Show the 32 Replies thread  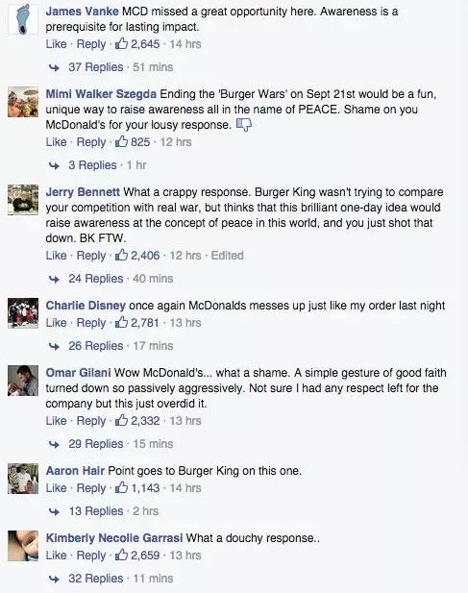click(x=96, y=579)
